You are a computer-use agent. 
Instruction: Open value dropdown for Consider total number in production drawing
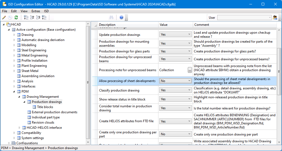point(175,108)
